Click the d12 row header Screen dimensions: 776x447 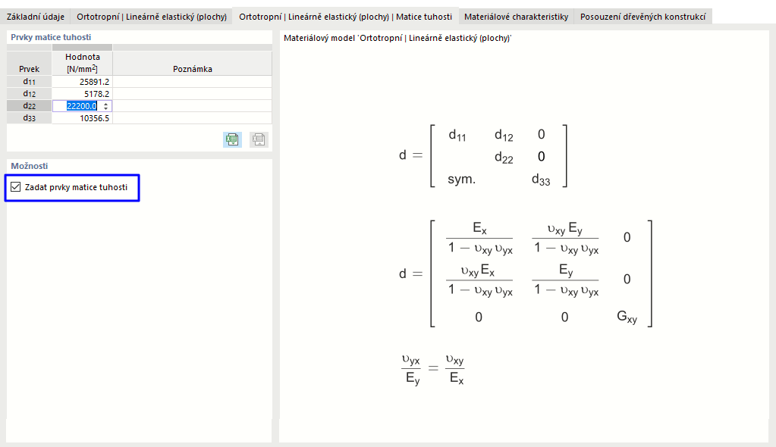point(29,93)
